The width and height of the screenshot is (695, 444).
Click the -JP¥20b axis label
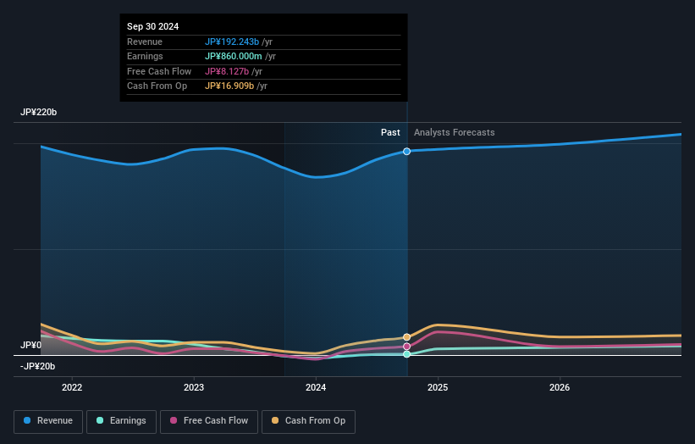pyautogui.click(x=38, y=366)
